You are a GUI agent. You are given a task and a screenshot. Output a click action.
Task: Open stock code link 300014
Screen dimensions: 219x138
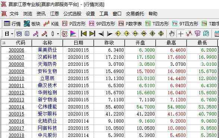[16, 107]
